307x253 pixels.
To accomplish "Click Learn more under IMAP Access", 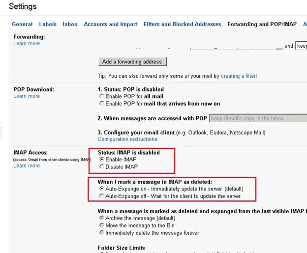I will (27, 166).
